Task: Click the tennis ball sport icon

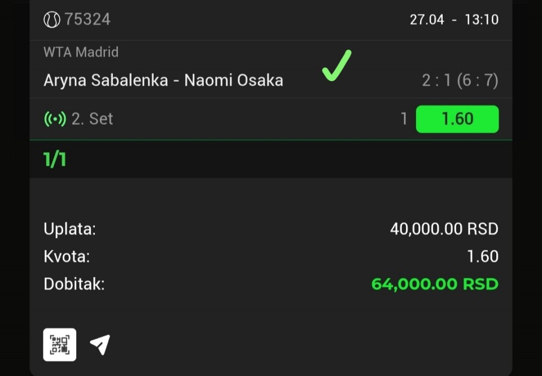Action: (x=51, y=20)
